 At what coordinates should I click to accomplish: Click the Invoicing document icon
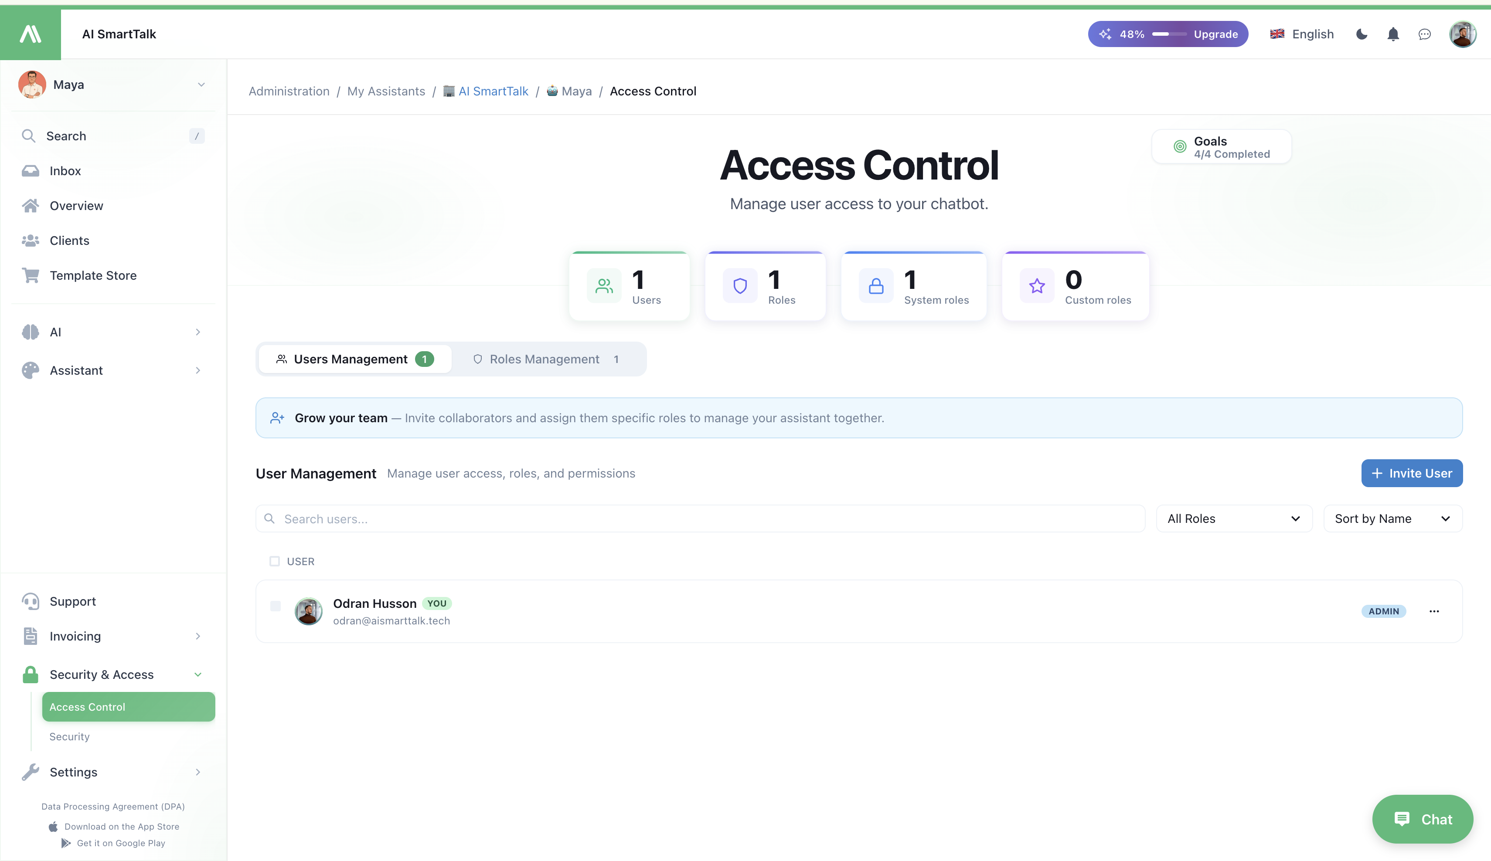(x=30, y=636)
